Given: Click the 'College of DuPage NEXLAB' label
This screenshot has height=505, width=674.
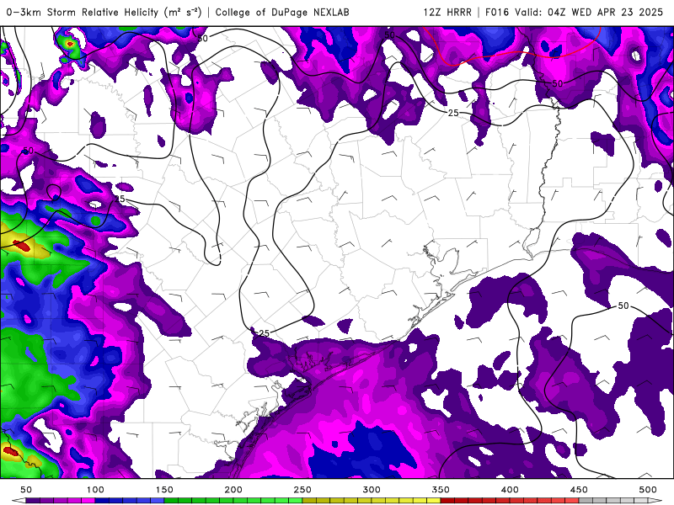Looking at the screenshot, I should (x=282, y=12).
